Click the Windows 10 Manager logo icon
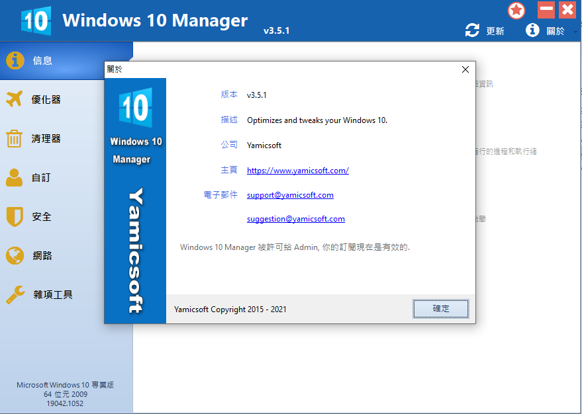Image resolution: width=582 pixels, height=414 pixels. click(36, 21)
